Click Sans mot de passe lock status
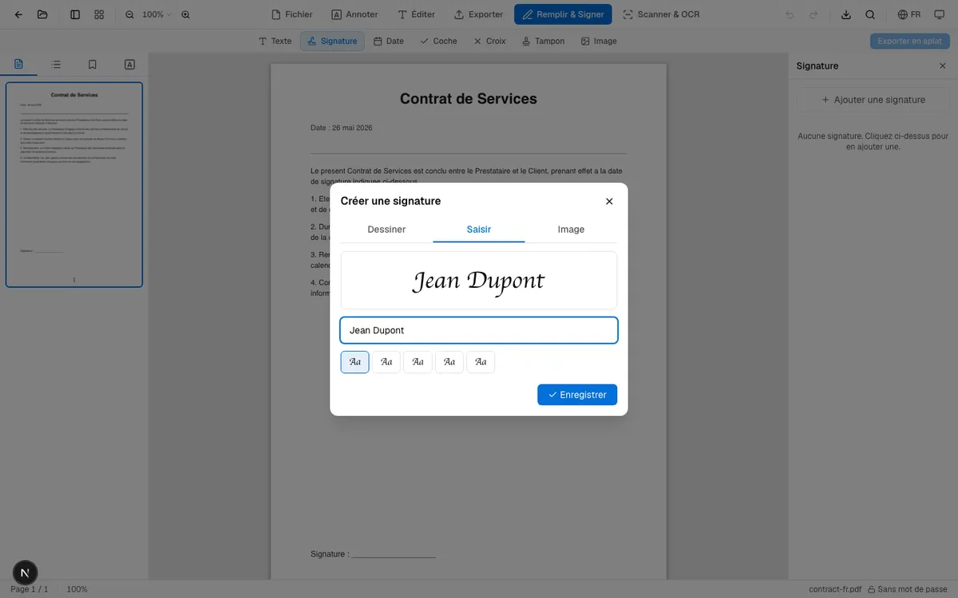The width and height of the screenshot is (958, 598). tap(908, 589)
